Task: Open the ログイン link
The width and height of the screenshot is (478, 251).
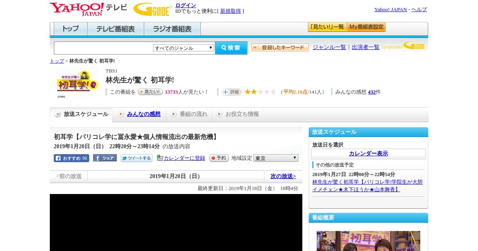Action: [x=186, y=5]
